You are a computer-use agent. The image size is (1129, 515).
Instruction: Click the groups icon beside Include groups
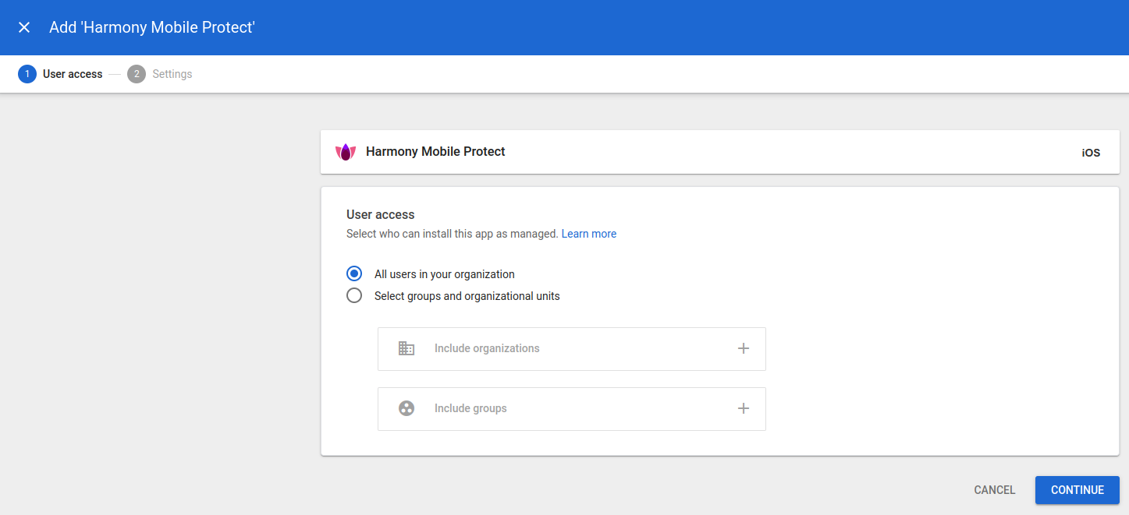coord(407,408)
